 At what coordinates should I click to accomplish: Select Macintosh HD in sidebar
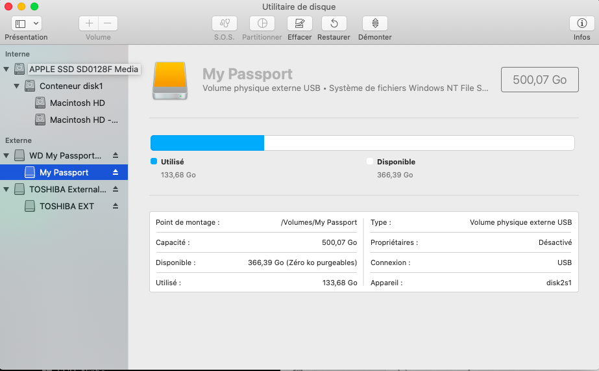click(77, 103)
